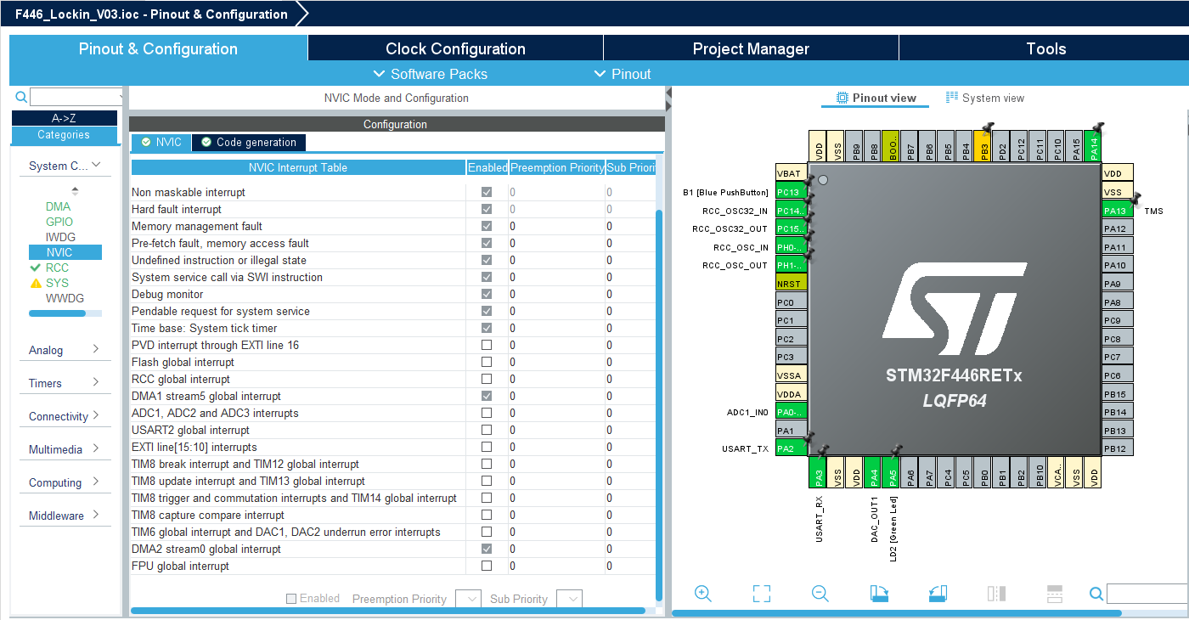Click the pin search input field
This screenshot has height=620, width=1189.
1147,594
